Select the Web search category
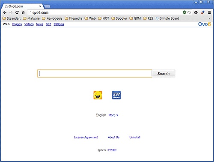Image resolution: width=214 pixels, height=162 pixels. (6, 24)
